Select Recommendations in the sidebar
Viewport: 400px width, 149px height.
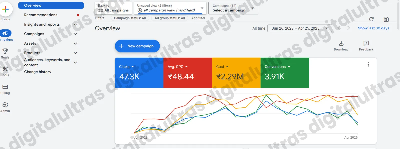point(41,15)
